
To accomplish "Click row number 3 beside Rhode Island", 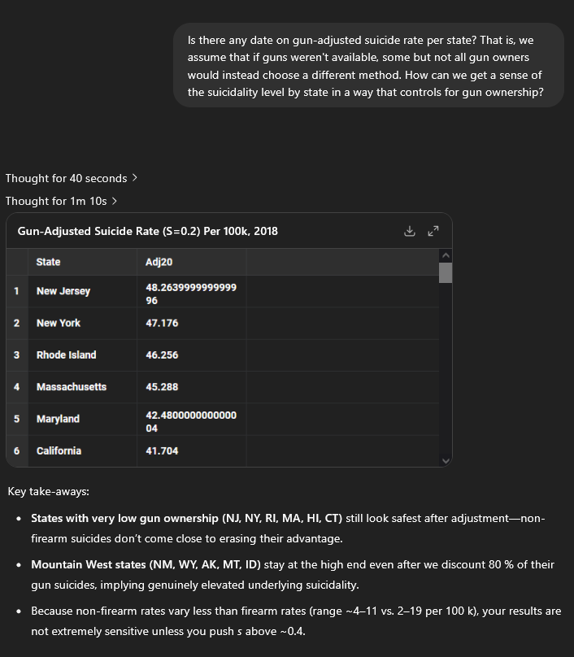I will click(17, 355).
